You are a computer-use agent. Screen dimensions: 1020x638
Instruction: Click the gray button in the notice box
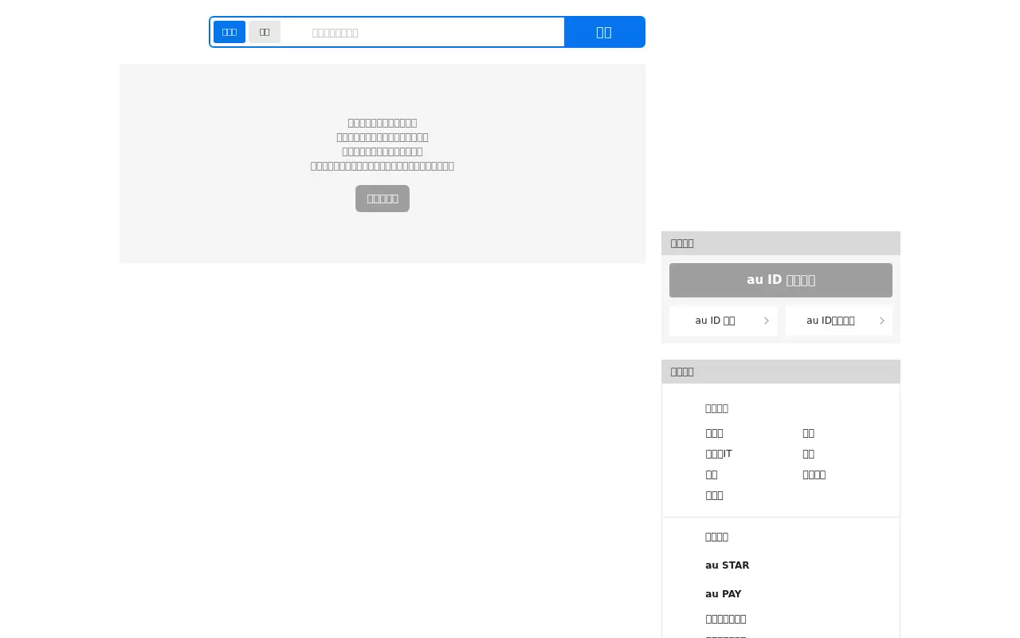[x=382, y=199]
